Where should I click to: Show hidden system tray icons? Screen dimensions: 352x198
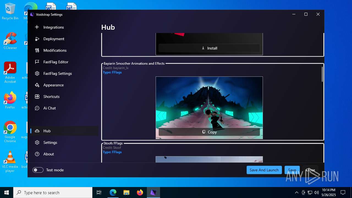click(296, 193)
